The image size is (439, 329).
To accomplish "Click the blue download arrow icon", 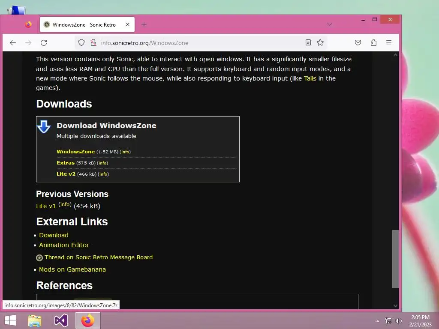I will pyautogui.click(x=44, y=127).
